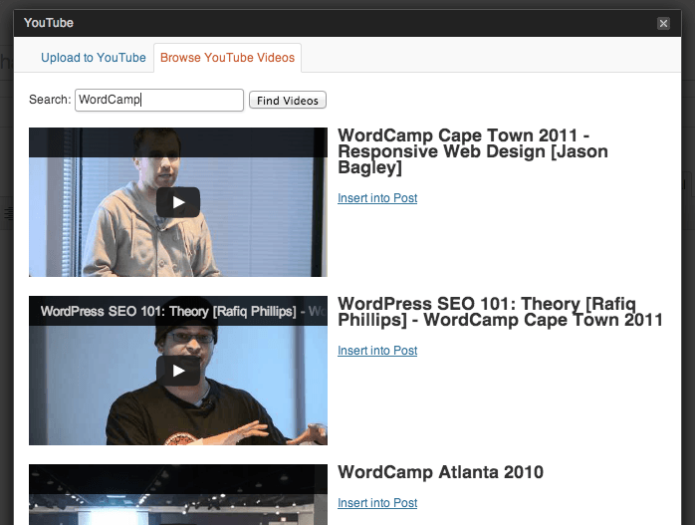Click the WordCamp Cape Town 2011 Responsive title
Screen dimensions: 695x525
pos(473,151)
